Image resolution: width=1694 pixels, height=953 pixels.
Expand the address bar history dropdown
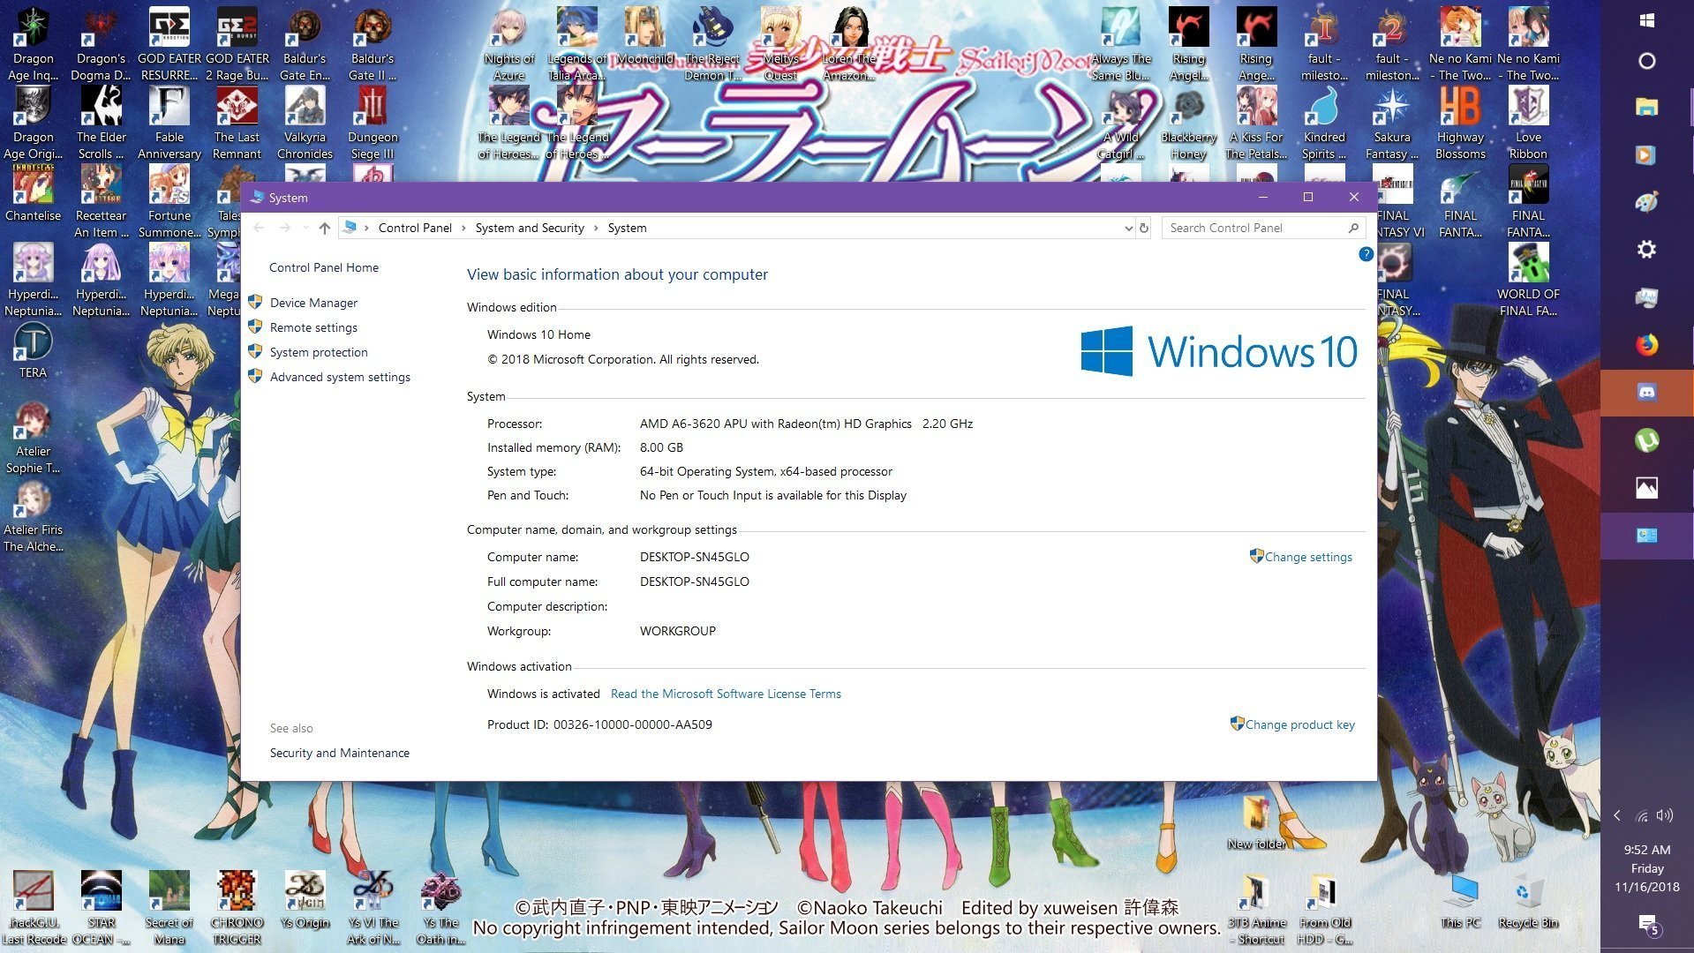tap(1128, 229)
